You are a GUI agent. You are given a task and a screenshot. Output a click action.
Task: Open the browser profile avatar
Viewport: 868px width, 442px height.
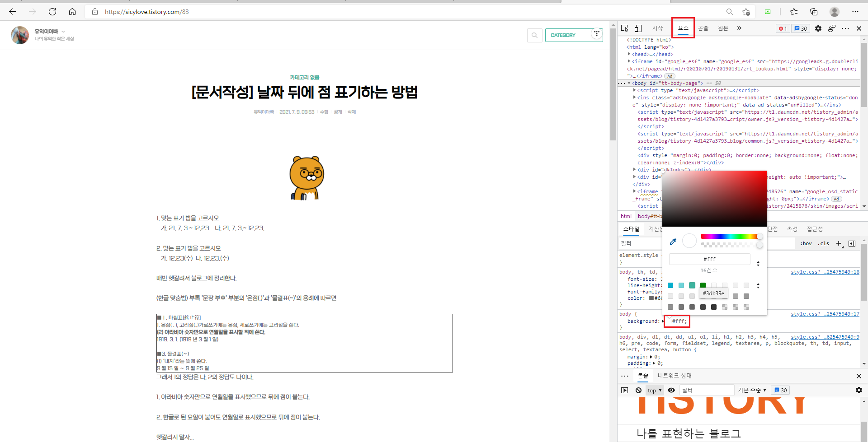835,12
